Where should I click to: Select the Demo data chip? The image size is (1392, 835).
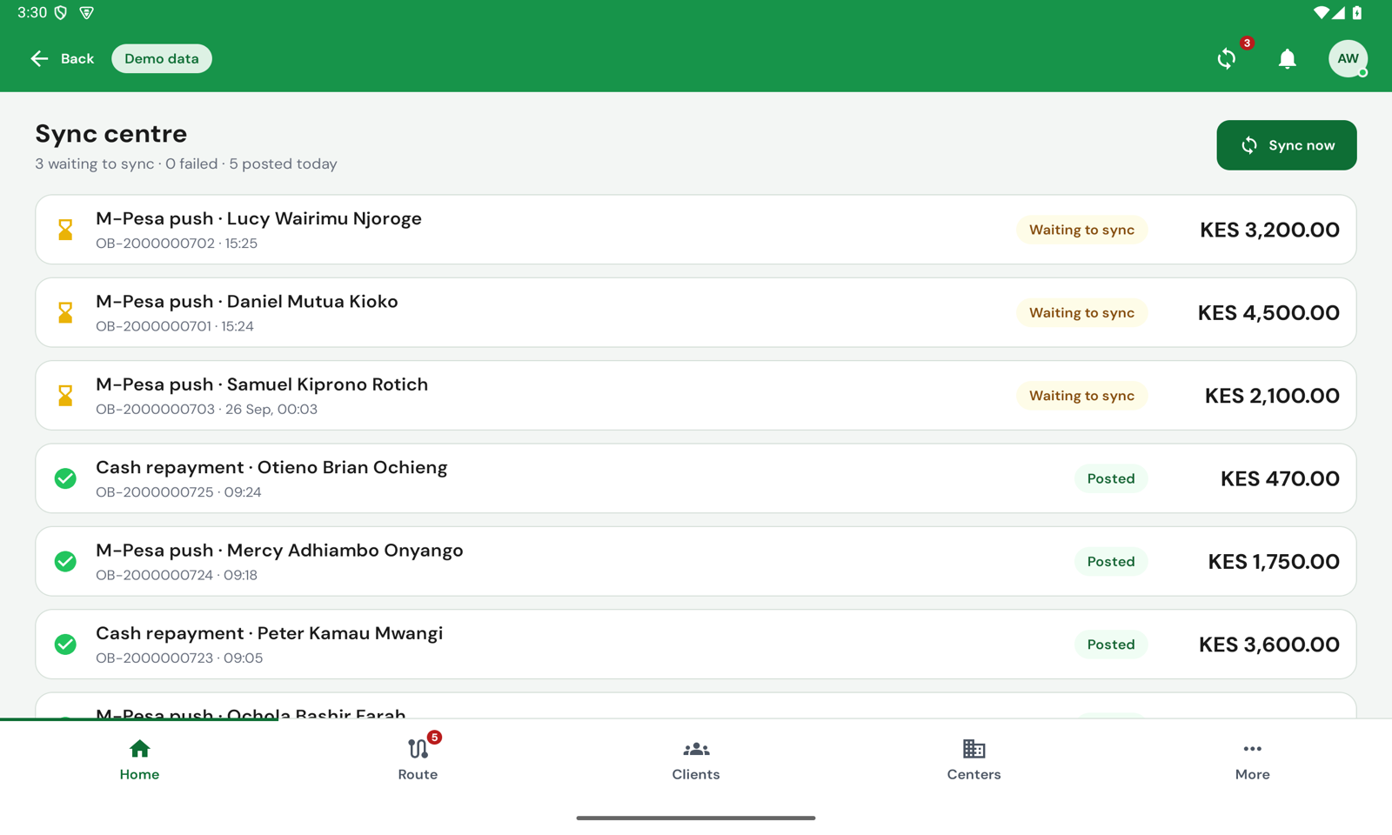point(162,58)
